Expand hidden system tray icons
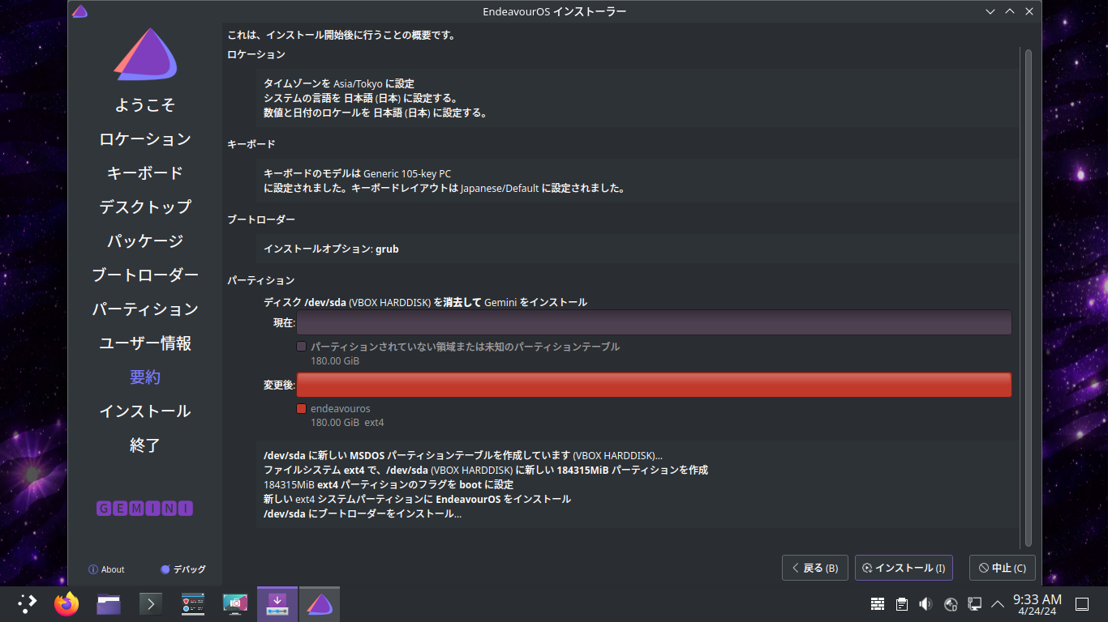Viewport: 1108px width, 622px height. click(x=998, y=604)
